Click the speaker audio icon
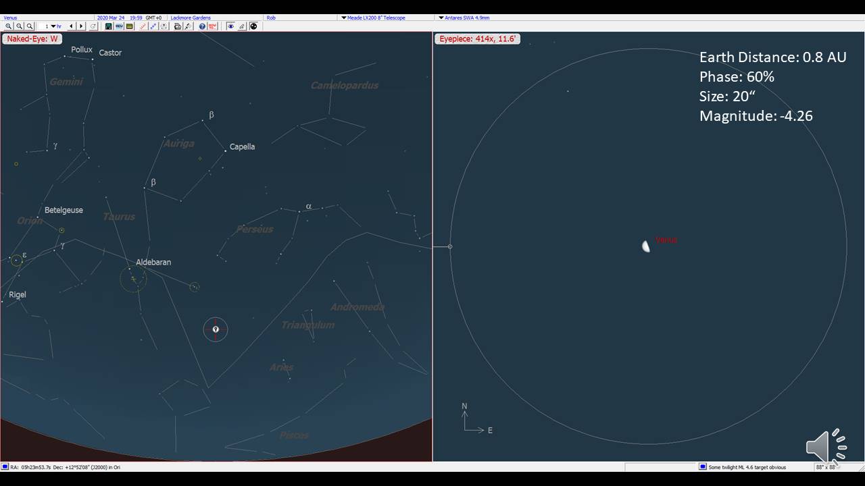Viewport: 865px width, 486px height. (825, 446)
